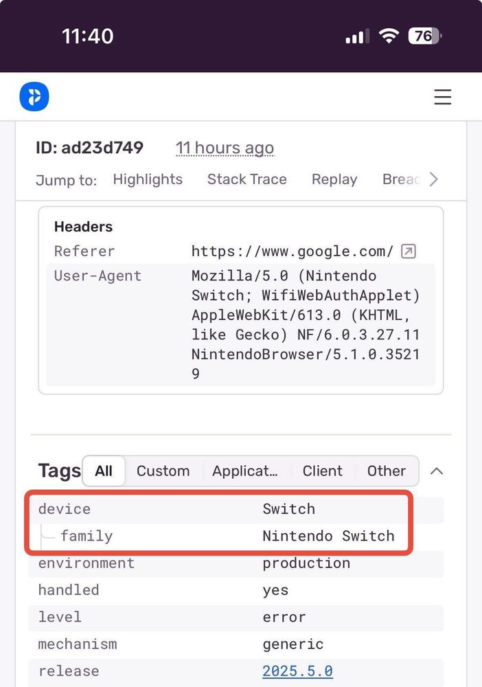This screenshot has width=482, height=687.
Task: Click the device tag value Switch
Action: tap(289, 508)
